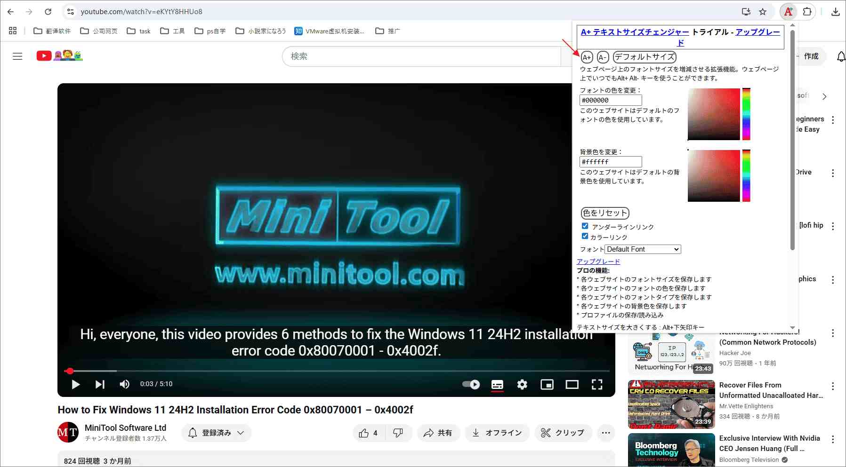Click the font color hex field #000000
The height and width of the screenshot is (467, 846).
(611, 100)
